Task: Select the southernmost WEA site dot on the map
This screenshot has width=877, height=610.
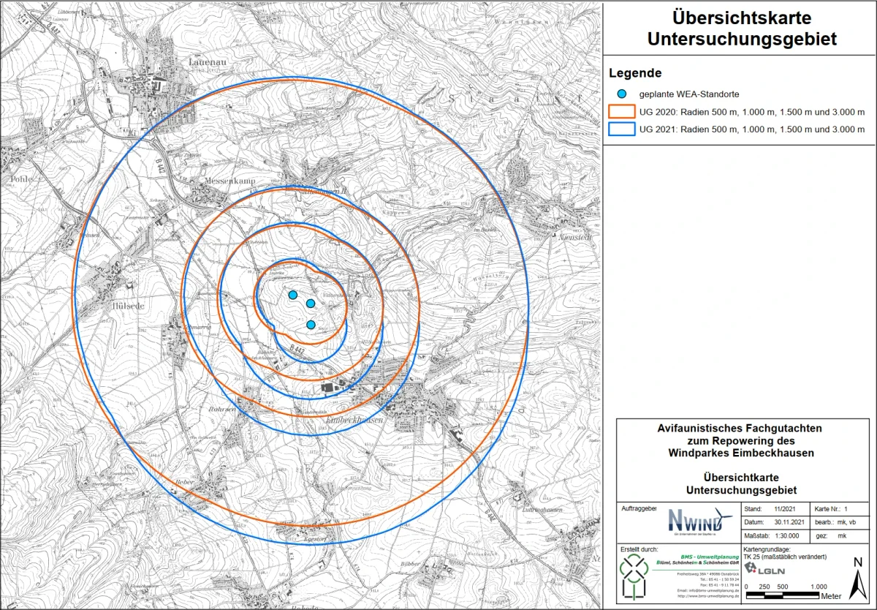Action: tap(311, 324)
